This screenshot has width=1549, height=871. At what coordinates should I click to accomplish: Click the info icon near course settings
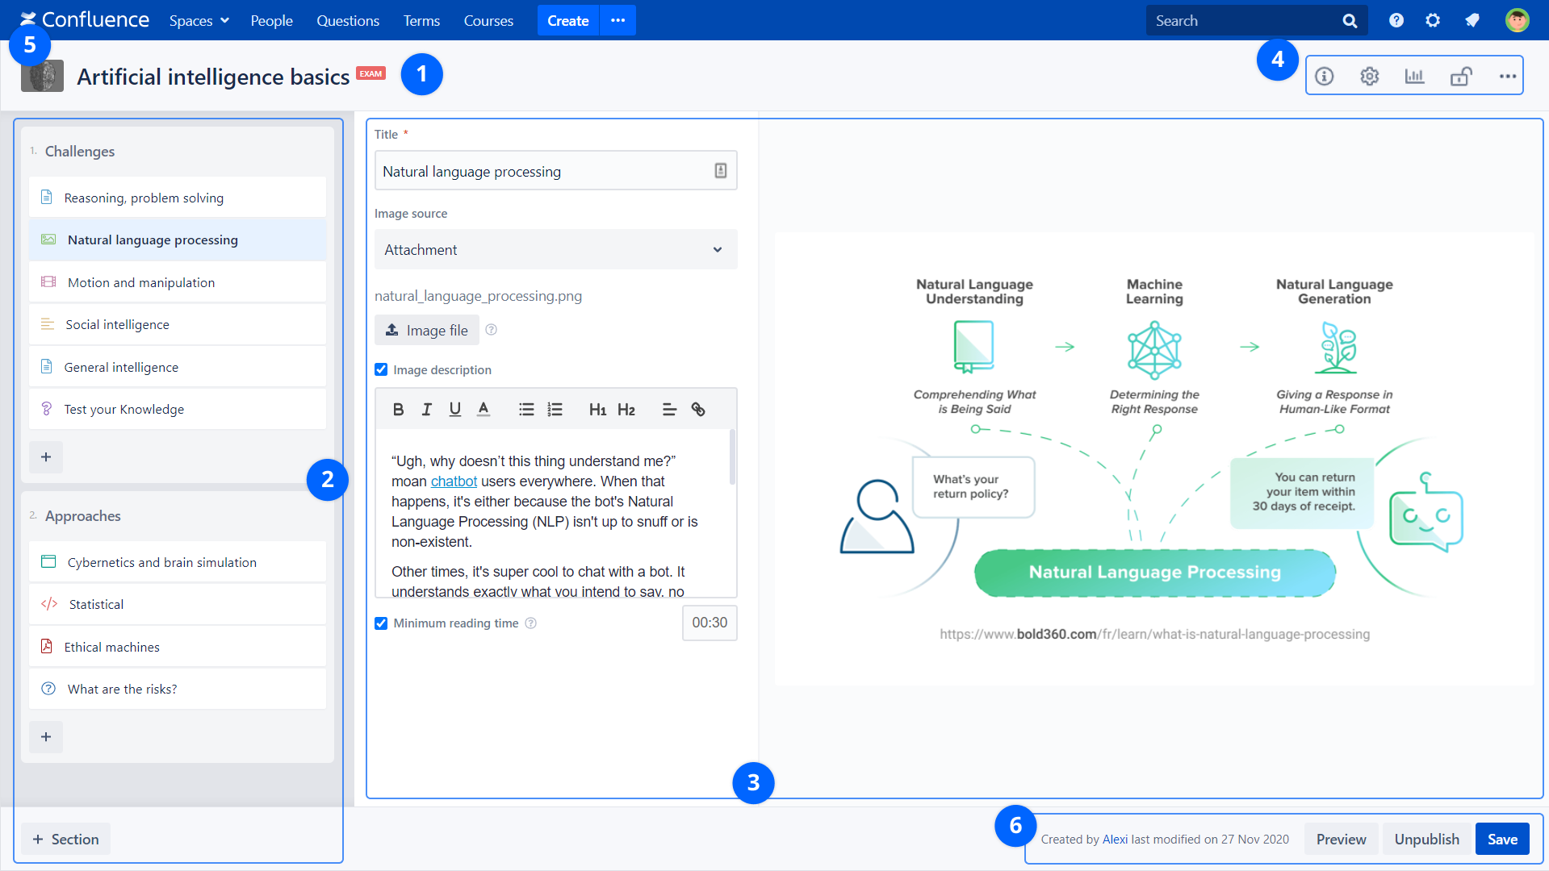[1325, 76]
